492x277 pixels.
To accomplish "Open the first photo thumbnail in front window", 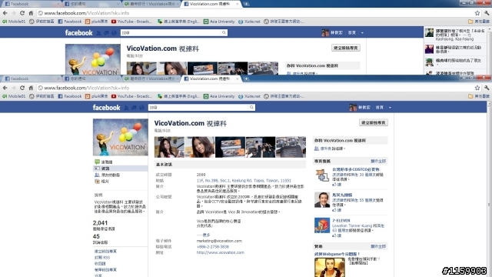I will pos(169,147).
